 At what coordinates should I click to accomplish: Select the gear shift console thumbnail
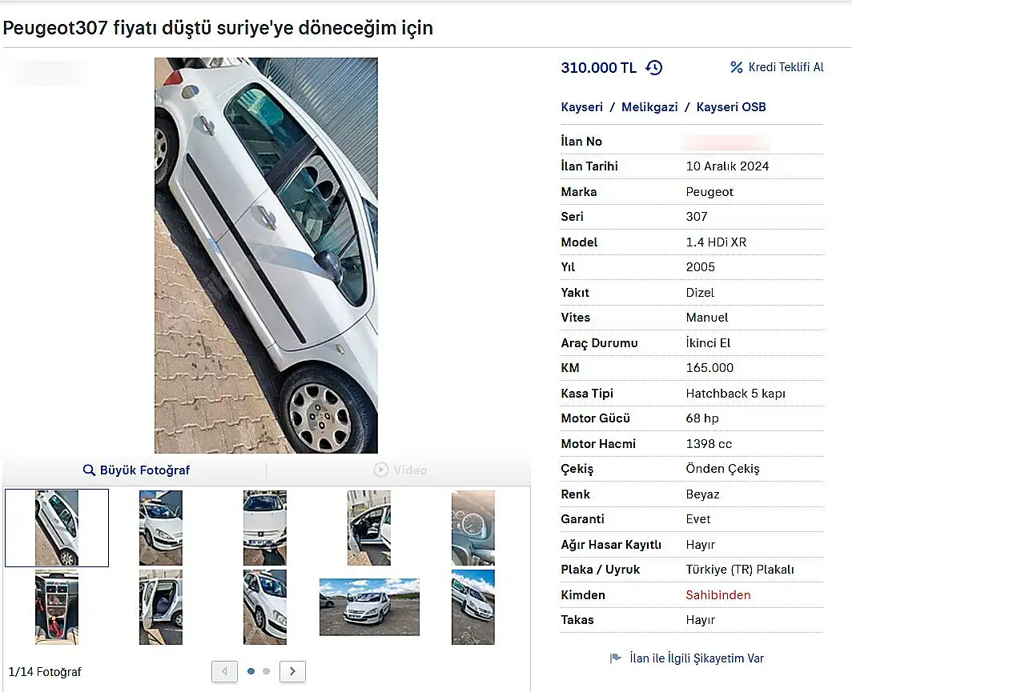point(57,607)
